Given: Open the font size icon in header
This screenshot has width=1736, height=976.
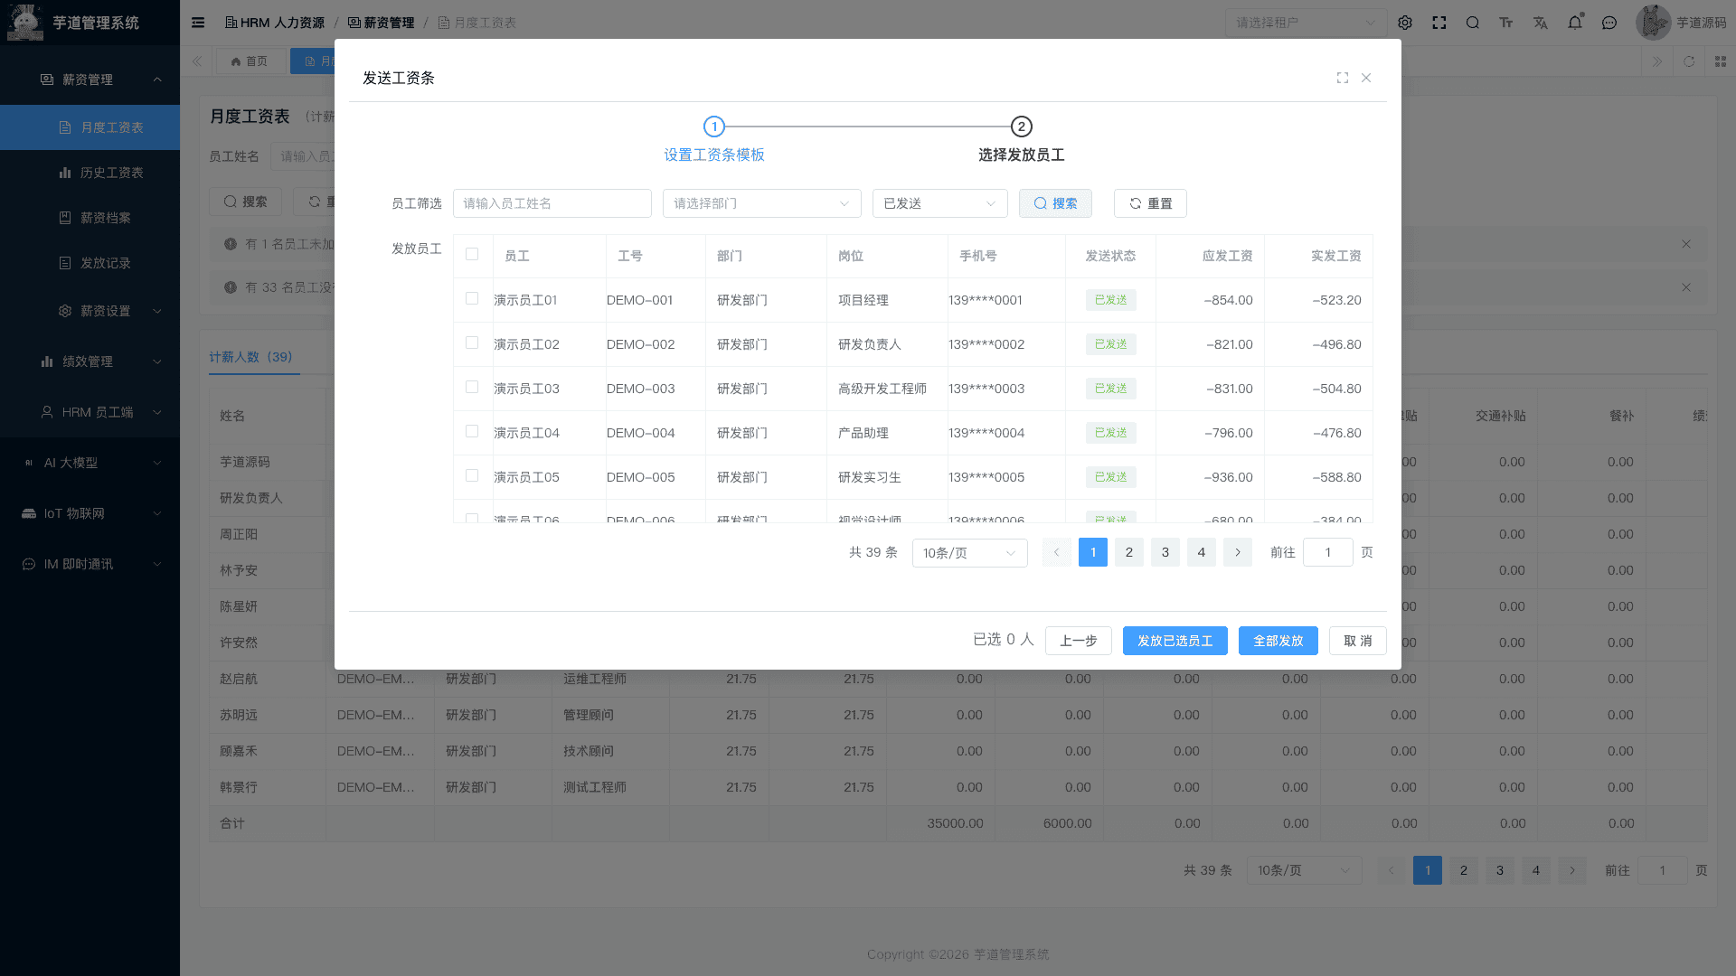Looking at the screenshot, I should 1506,23.
